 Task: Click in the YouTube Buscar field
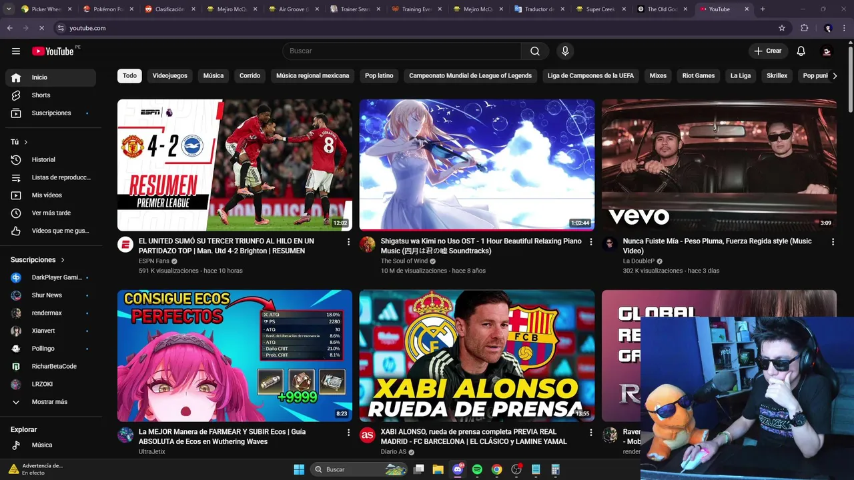[402, 51]
